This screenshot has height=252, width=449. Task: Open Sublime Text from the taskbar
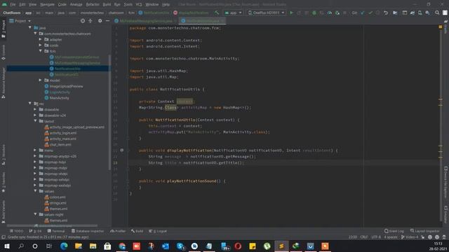[281, 246]
